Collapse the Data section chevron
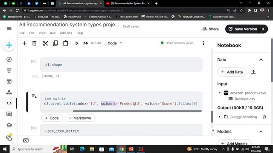Viewport: 273px width, 153px height. 261,60
